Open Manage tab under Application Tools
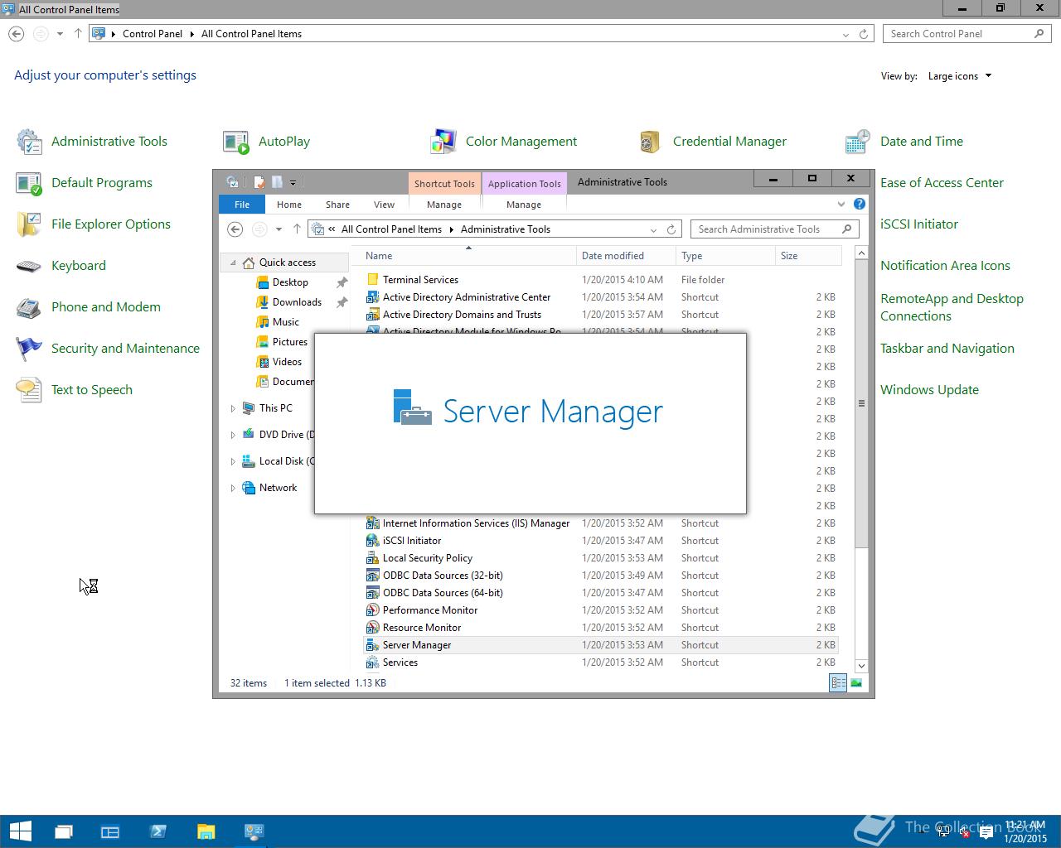 click(x=524, y=205)
